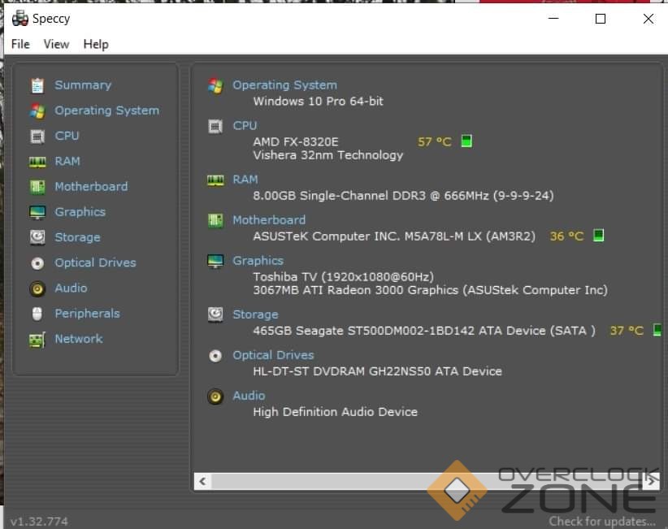This screenshot has width=668, height=529.
Task: Click version number v1.32.774 in status bar
Action: coord(39,522)
